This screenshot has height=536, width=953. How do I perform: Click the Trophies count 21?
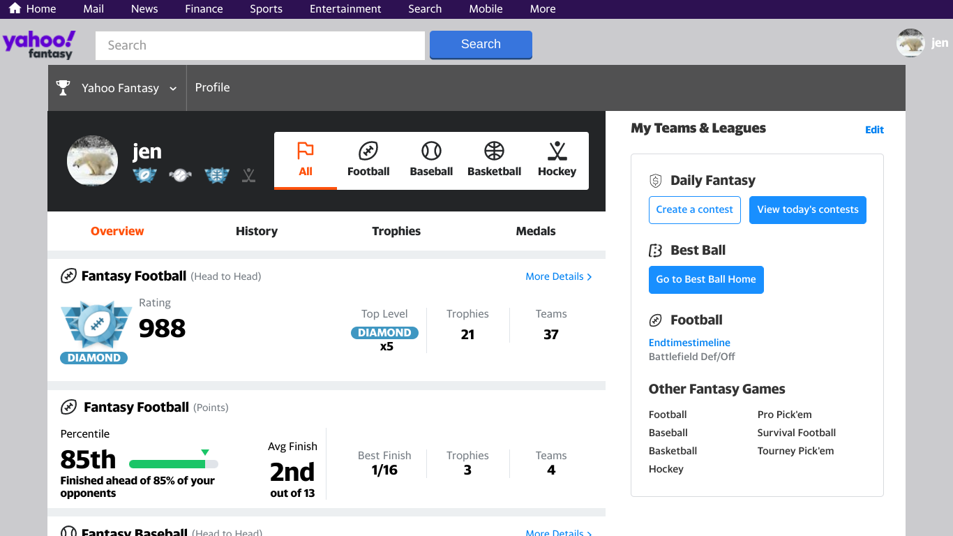point(467,335)
